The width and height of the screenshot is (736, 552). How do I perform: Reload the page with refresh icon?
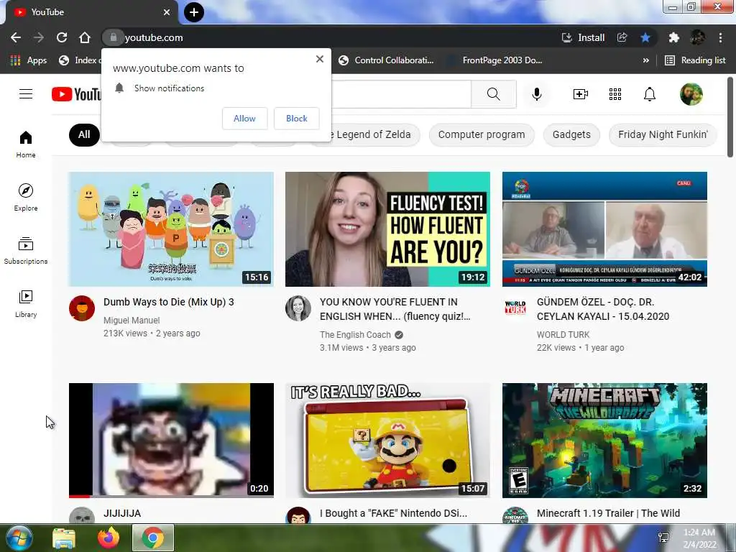62,37
